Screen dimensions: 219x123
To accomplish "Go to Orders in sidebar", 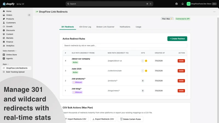I will (x=9, y=15).
